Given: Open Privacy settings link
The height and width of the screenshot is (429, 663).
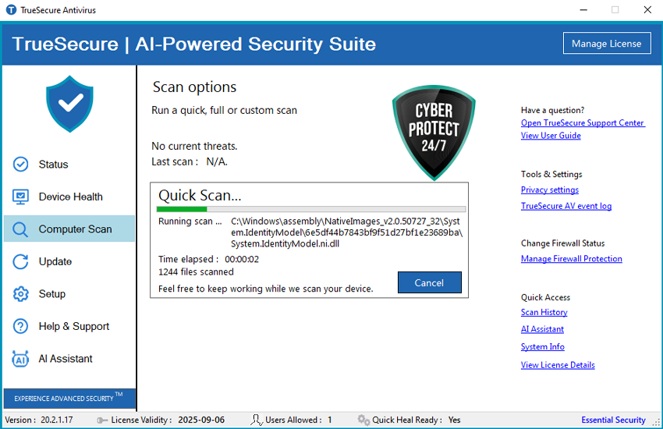Looking at the screenshot, I should point(549,190).
